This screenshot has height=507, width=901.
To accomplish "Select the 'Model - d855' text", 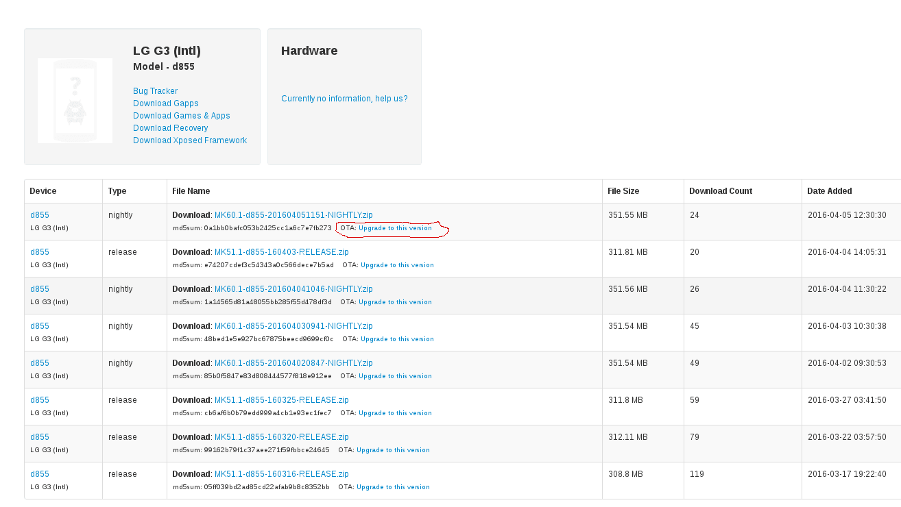I will click(x=164, y=67).
